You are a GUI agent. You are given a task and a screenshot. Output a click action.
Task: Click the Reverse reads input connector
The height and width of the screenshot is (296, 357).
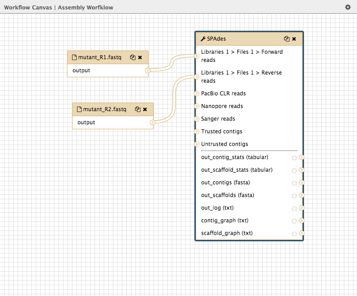tap(197, 77)
